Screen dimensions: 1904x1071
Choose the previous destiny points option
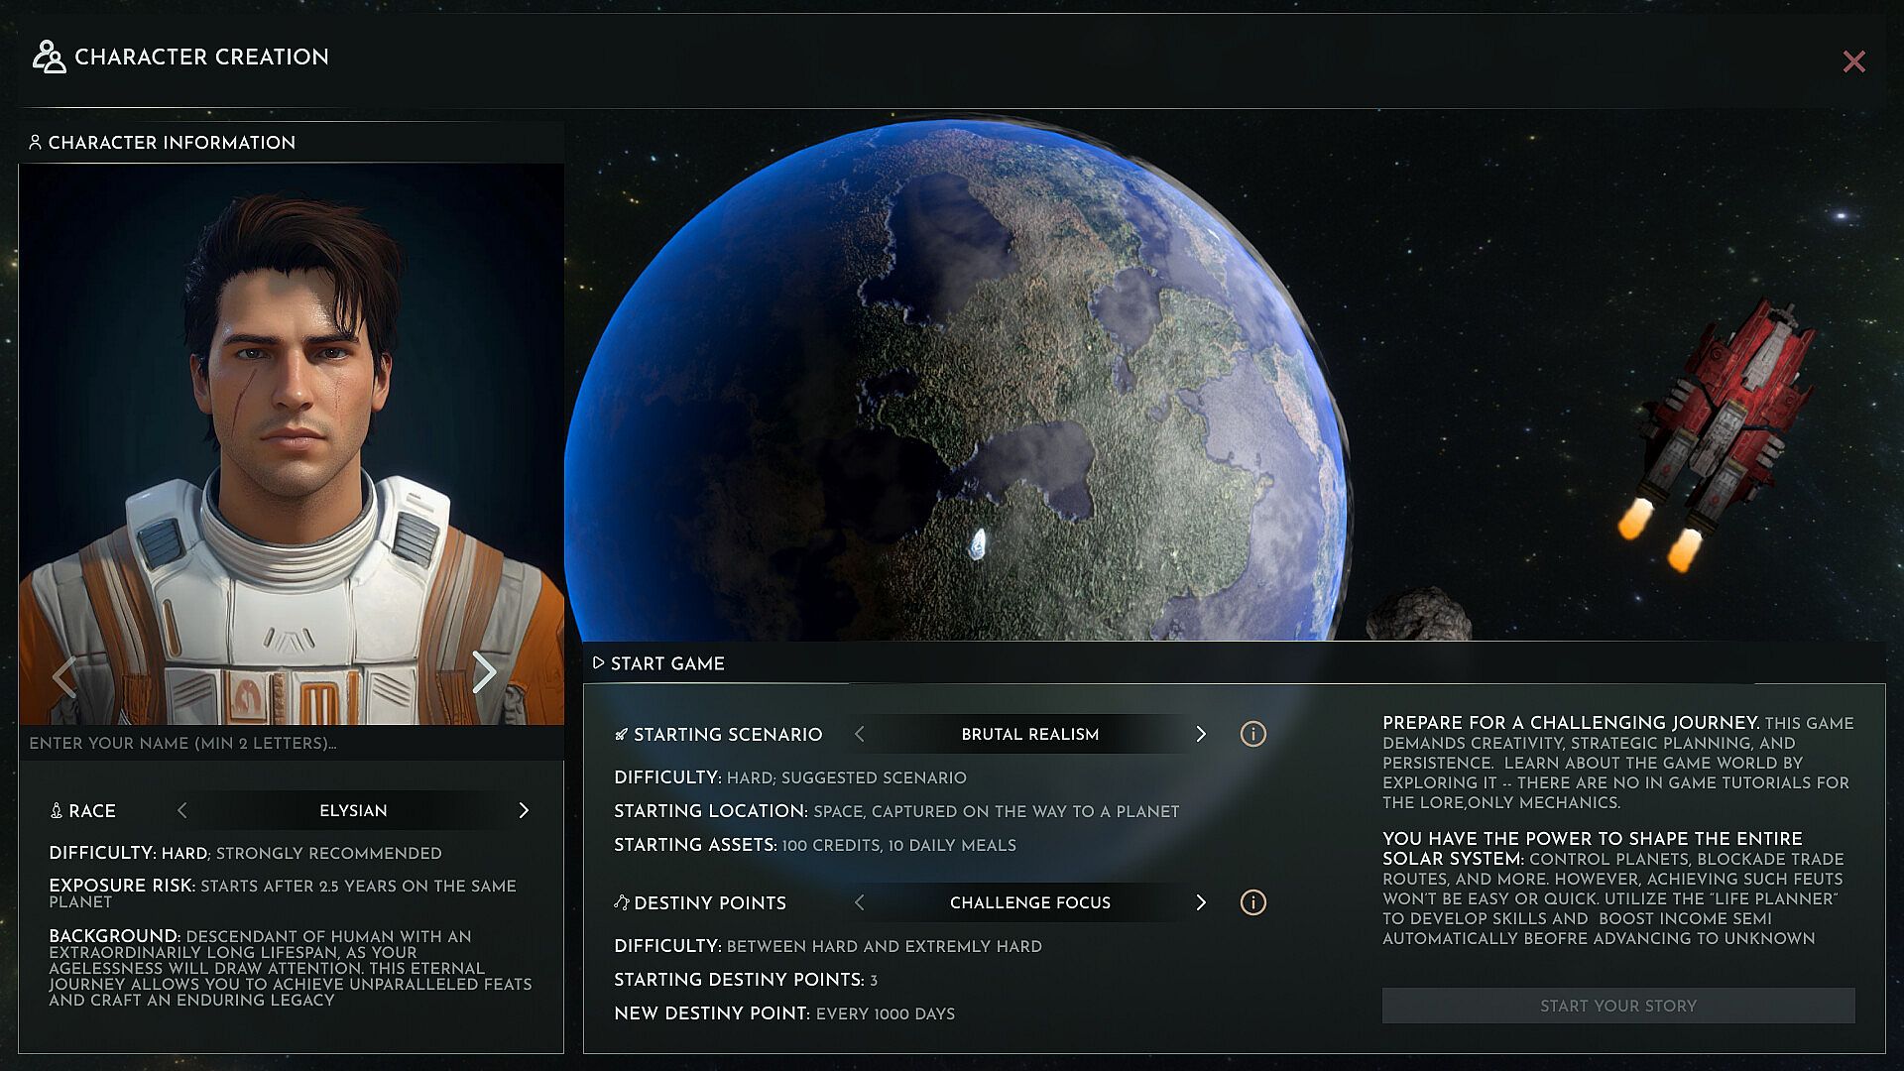tap(860, 902)
